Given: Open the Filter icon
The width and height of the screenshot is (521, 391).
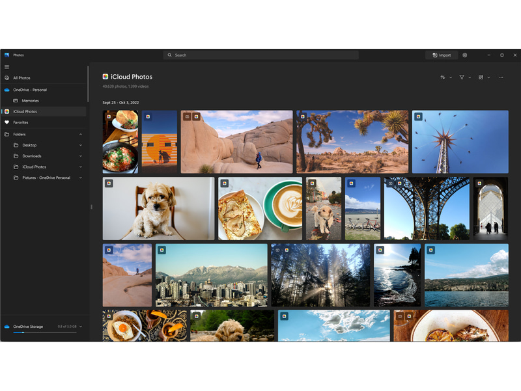Looking at the screenshot, I should tap(462, 77).
